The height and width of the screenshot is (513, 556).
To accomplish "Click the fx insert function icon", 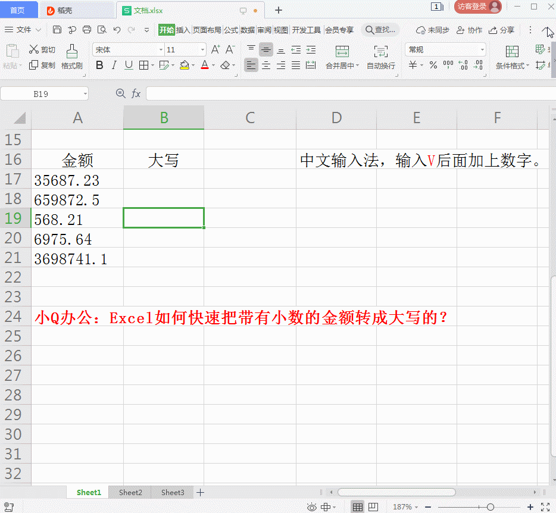I will pyautogui.click(x=136, y=93).
